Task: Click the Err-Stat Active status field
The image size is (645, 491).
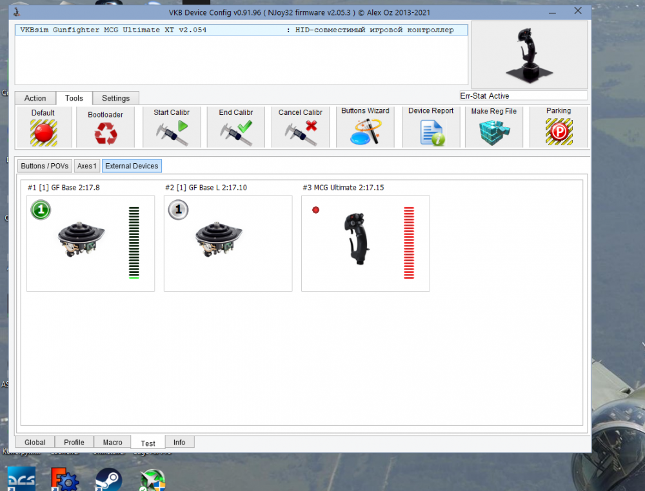Action: point(523,95)
